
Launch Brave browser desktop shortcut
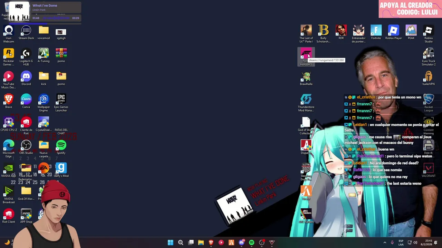click(9, 101)
